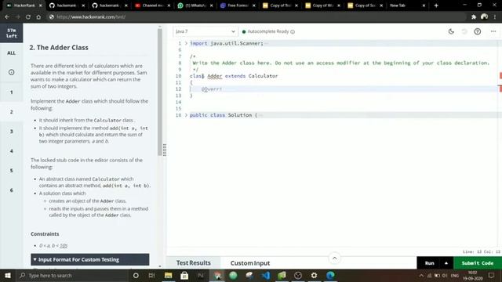Click the browser back arrow
Viewport: 502px width, 282px height.
point(7,17)
